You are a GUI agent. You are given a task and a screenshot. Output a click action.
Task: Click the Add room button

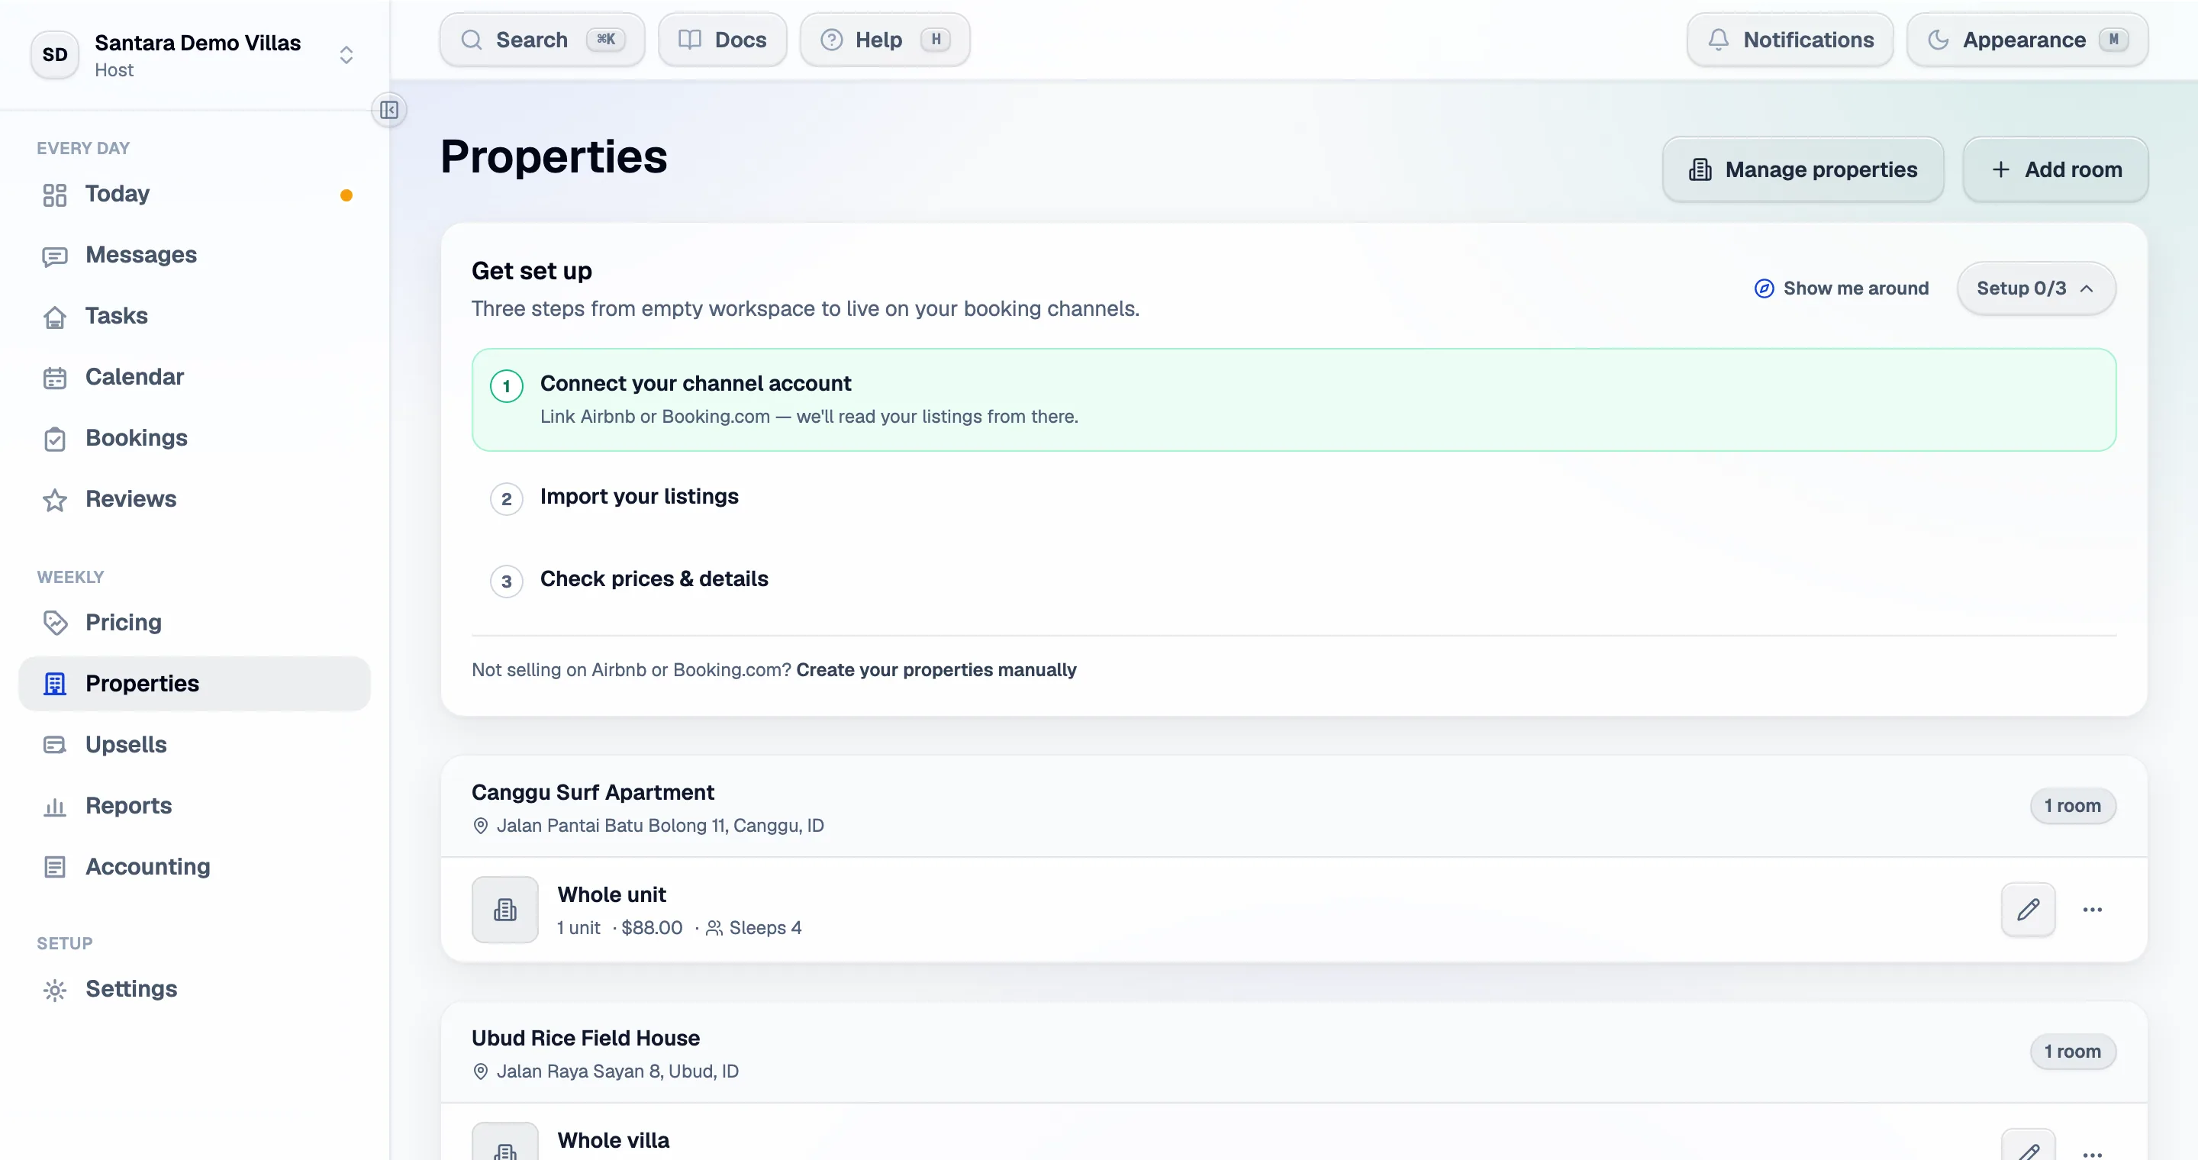click(2055, 169)
